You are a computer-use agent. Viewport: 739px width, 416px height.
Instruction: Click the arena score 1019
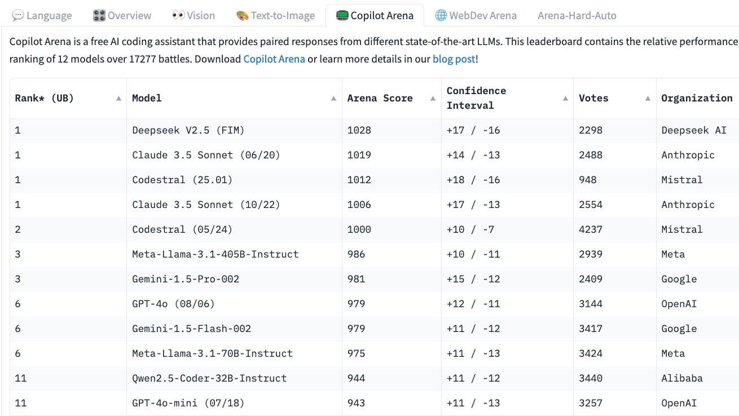(359, 155)
